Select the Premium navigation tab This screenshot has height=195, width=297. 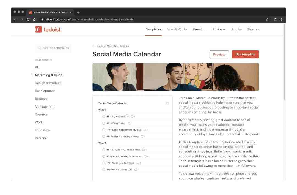click(x=200, y=29)
